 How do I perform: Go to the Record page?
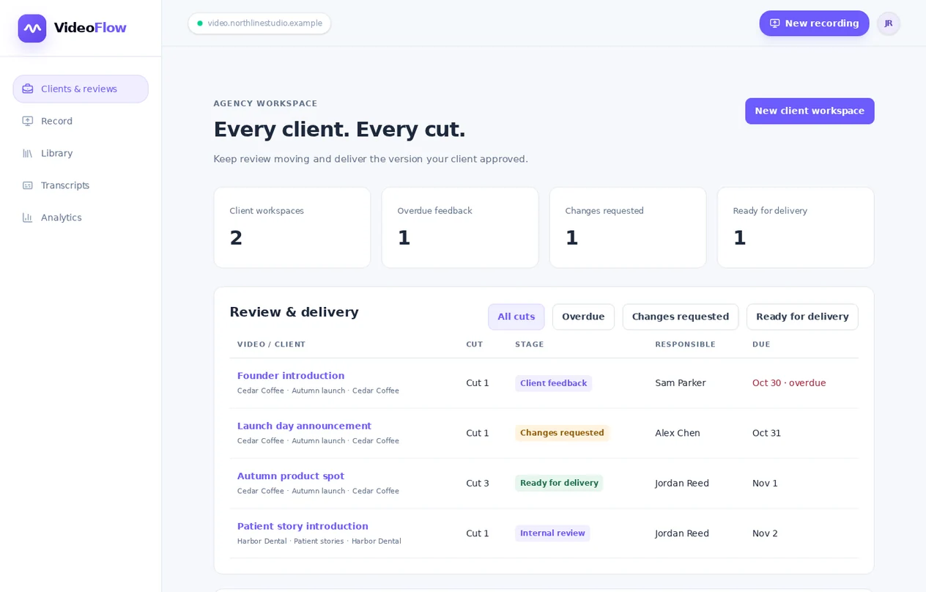[81, 121]
